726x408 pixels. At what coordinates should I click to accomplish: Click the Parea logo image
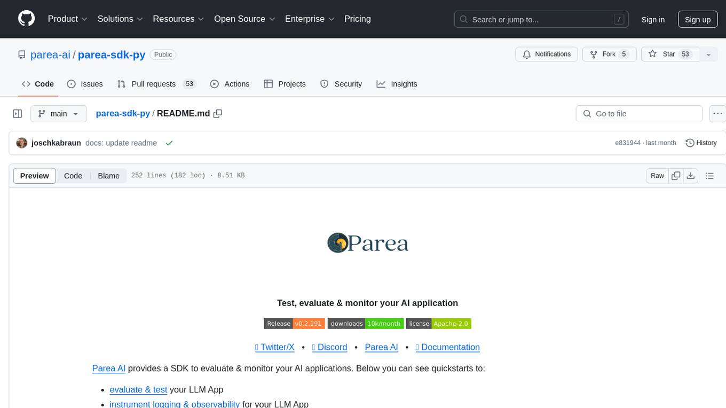pyautogui.click(x=367, y=243)
